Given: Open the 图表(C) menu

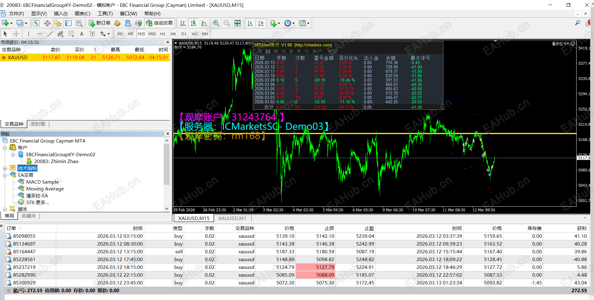Looking at the screenshot, I should (x=82, y=14).
